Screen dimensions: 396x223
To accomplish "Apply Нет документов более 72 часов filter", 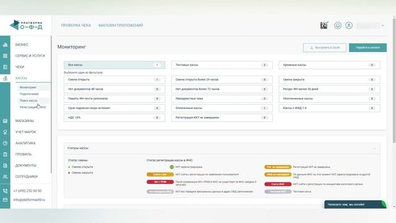I will click(222, 89).
